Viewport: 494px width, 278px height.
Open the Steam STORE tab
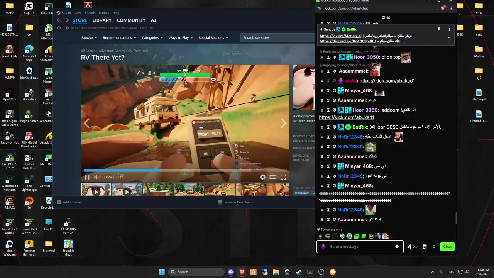point(80,20)
